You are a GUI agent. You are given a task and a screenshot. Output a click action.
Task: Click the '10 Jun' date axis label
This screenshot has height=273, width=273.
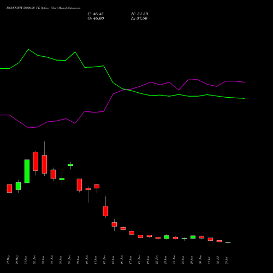point(87,260)
